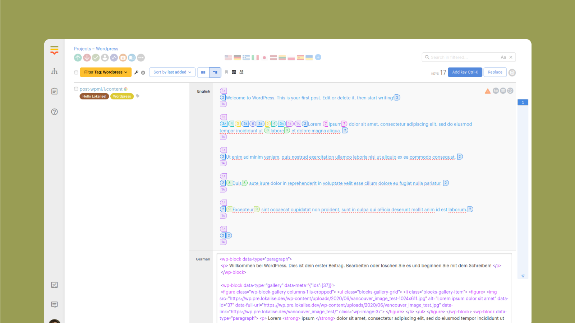
Task: Jump to key 17 in the scrollbar
Action: tap(523, 276)
